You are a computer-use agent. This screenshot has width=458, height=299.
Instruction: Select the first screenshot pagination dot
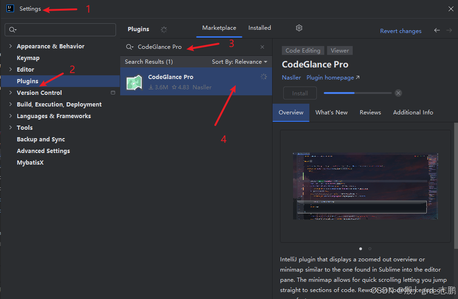(x=361, y=249)
